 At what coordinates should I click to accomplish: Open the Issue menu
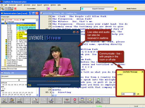click(34, 5)
